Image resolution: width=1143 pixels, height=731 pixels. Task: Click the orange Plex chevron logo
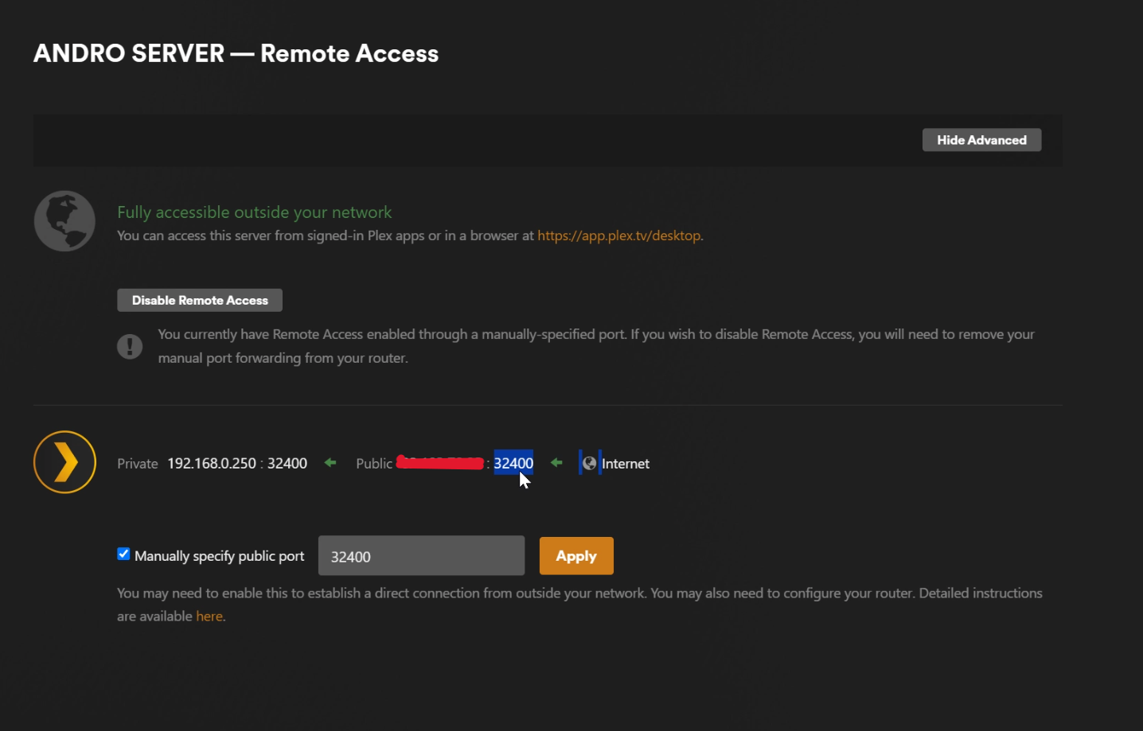click(64, 462)
